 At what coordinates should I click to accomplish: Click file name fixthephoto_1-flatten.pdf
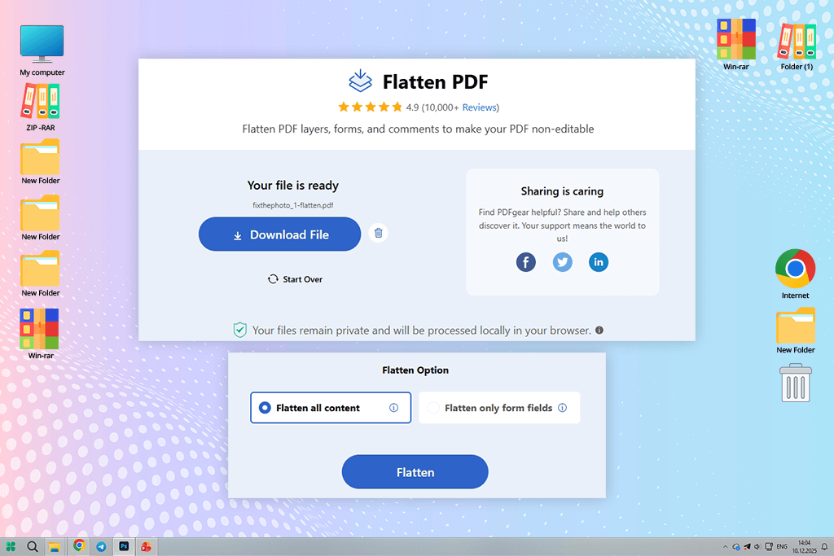tap(293, 205)
